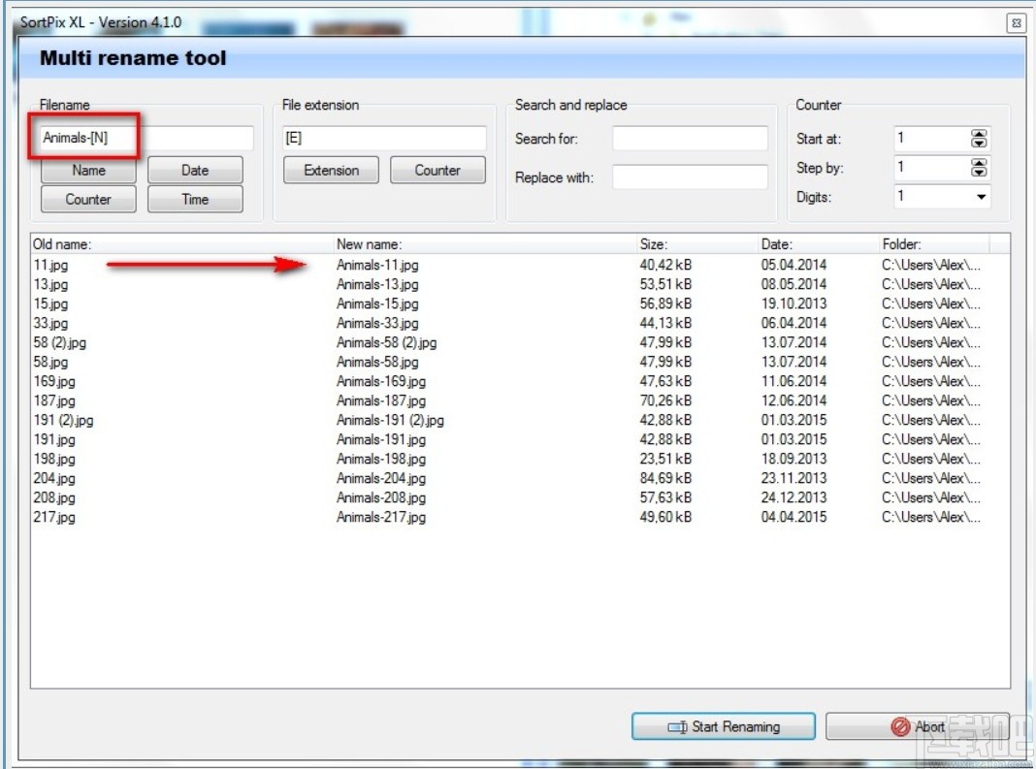Insert Time placeholder in Filename section
The height and width of the screenshot is (769, 1036).
coord(195,200)
